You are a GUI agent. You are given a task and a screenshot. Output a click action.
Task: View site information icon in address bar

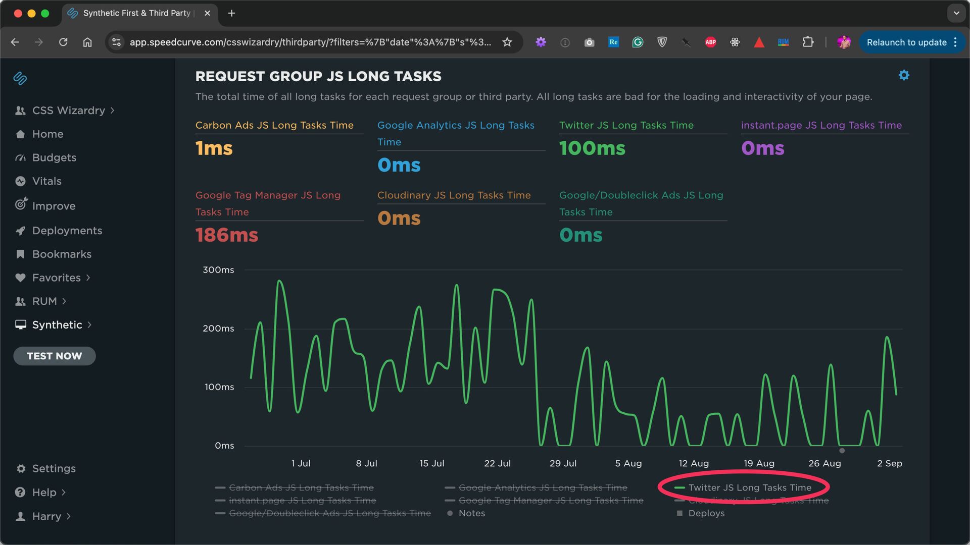tap(116, 42)
